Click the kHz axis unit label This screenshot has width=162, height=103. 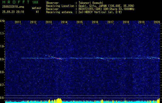click(x=2, y=21)
